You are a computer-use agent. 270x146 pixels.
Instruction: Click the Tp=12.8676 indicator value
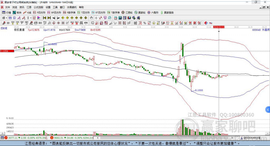[33, 30]
